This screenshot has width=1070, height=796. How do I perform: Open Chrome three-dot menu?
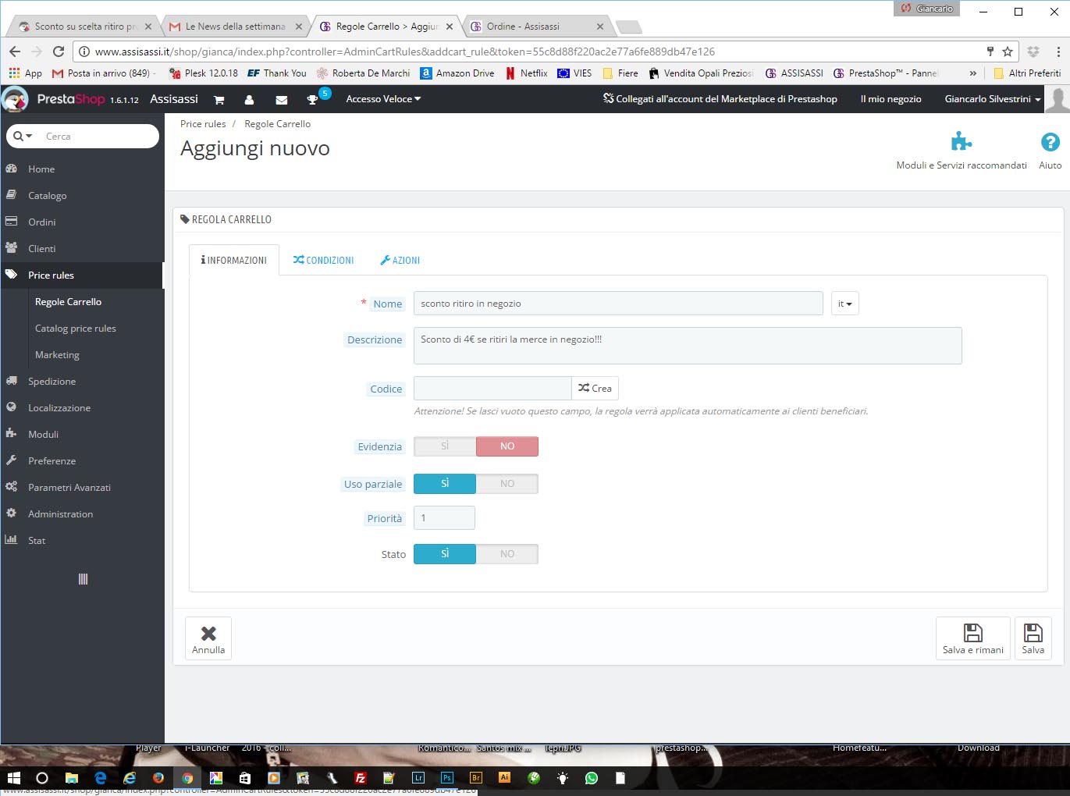tap(1058, 52)
